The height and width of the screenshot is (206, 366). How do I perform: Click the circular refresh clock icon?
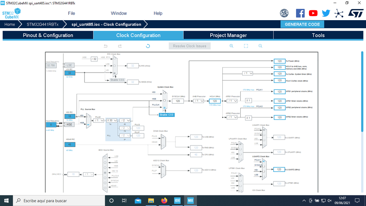point(148,46)
